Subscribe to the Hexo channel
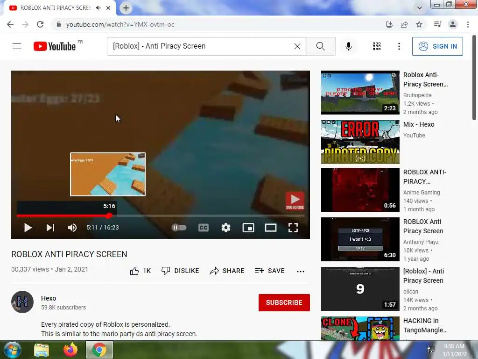Screen dimensions: 478x359 tap(284, 302)
